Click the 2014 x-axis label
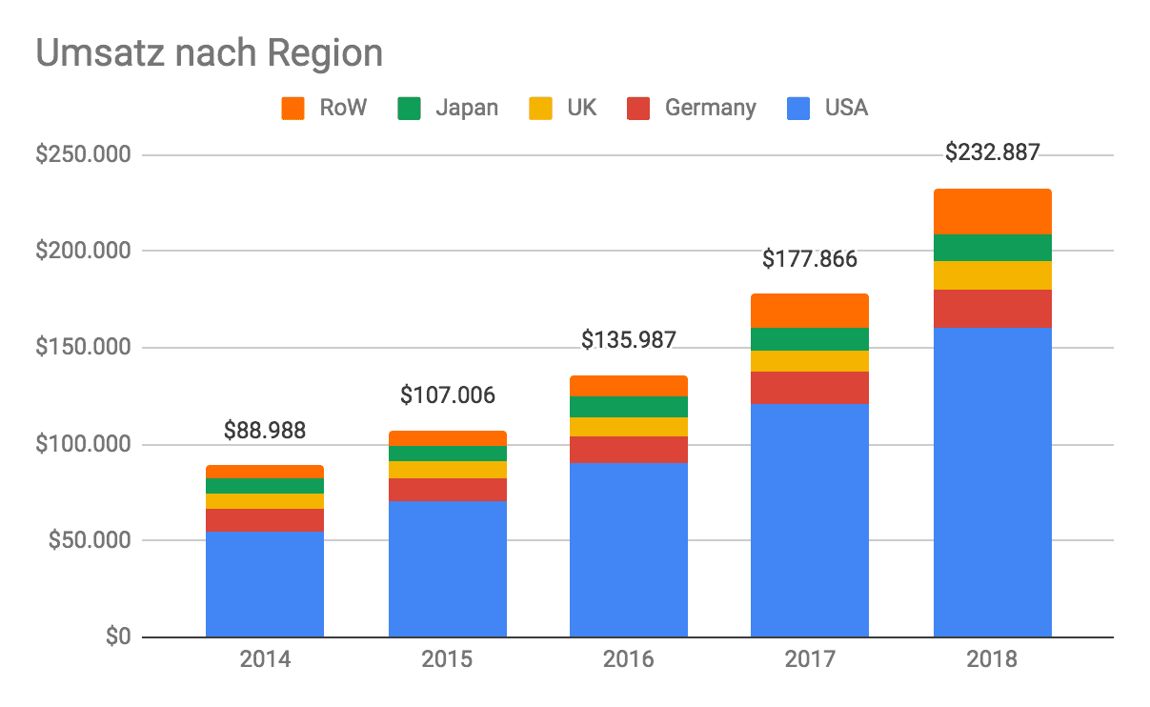1150x707 pixels. pyautogui.click(x=265, y=659)
